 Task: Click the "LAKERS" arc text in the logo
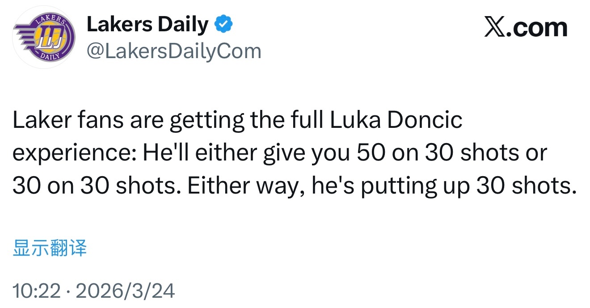[x=51, y=20]
